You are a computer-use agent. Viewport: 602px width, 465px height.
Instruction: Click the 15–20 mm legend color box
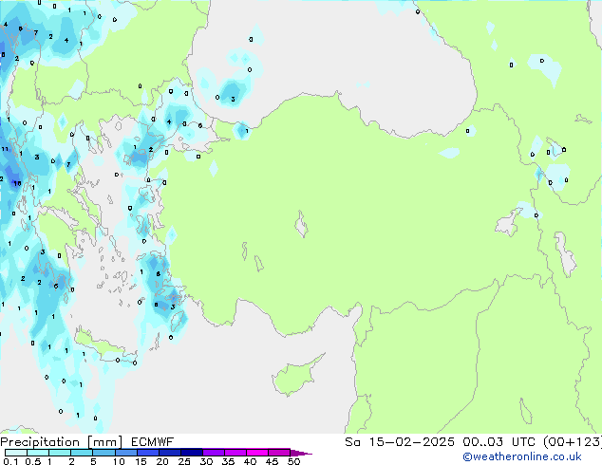[147, 453]
